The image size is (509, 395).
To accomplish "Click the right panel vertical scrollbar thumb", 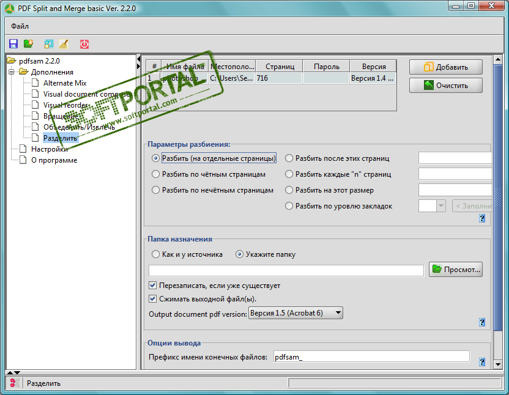I will click(497, 197).
